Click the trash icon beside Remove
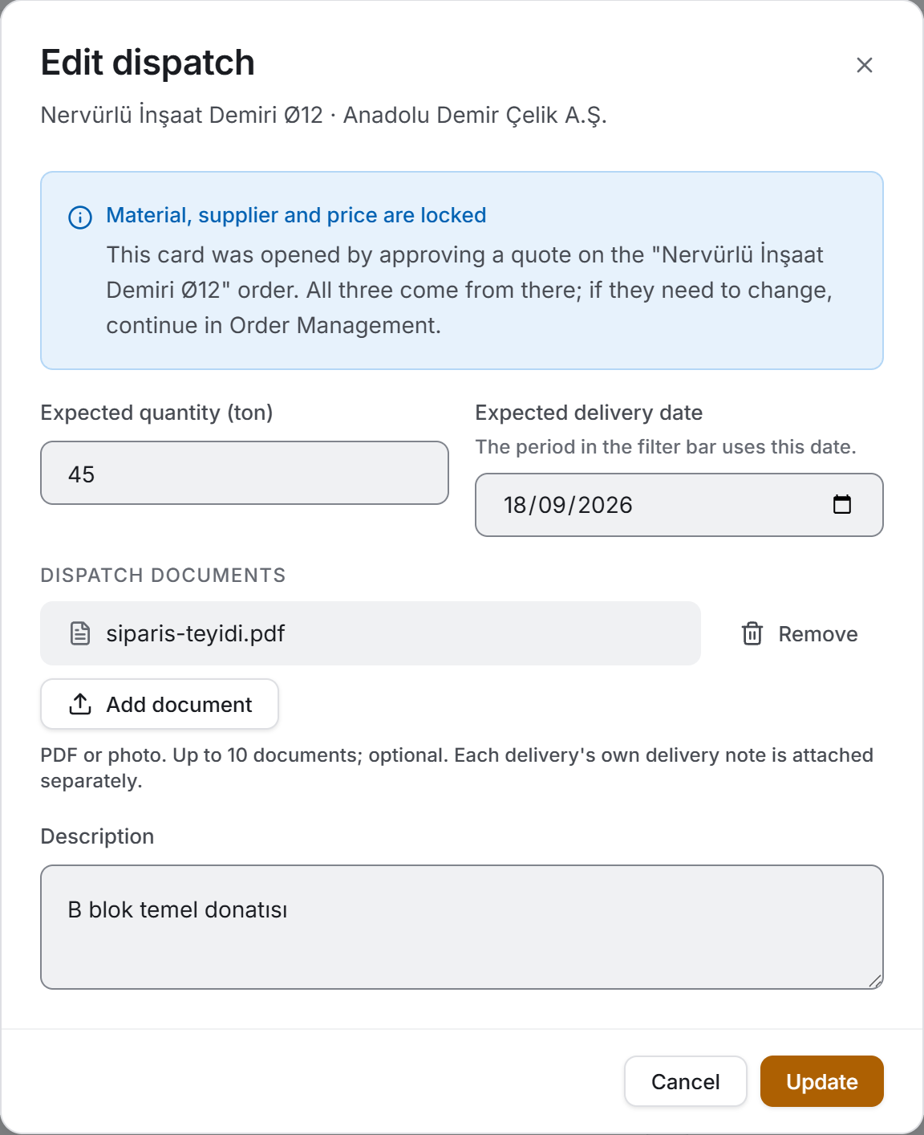 coord(752,633)
